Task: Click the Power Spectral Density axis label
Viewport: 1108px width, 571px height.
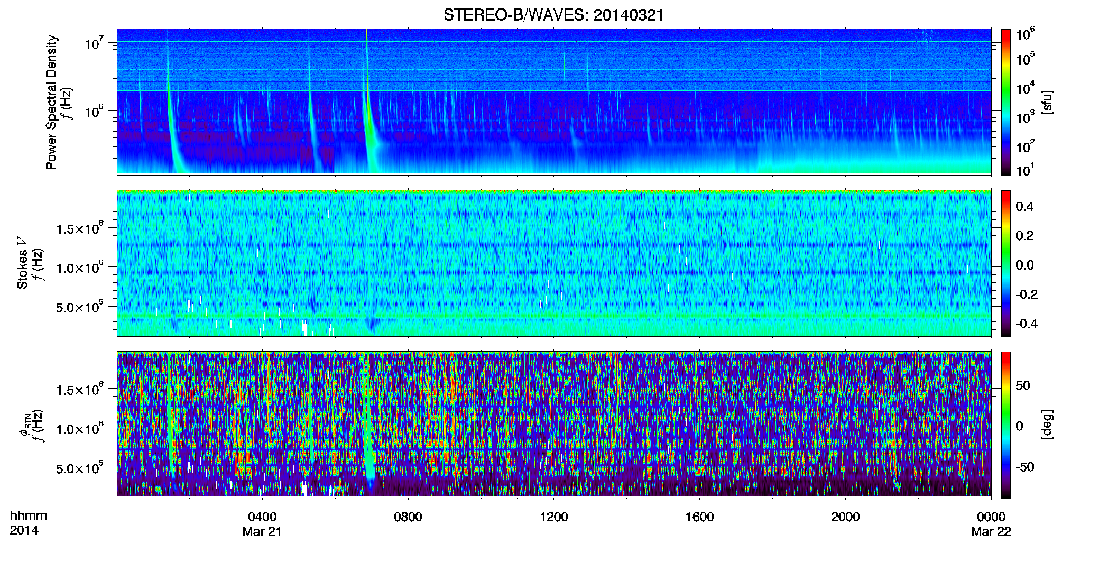Action: tap(51, 102)
